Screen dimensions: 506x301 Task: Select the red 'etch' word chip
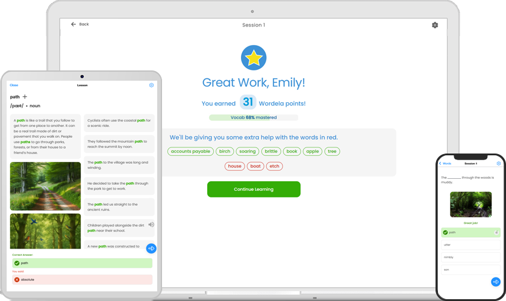274,166
